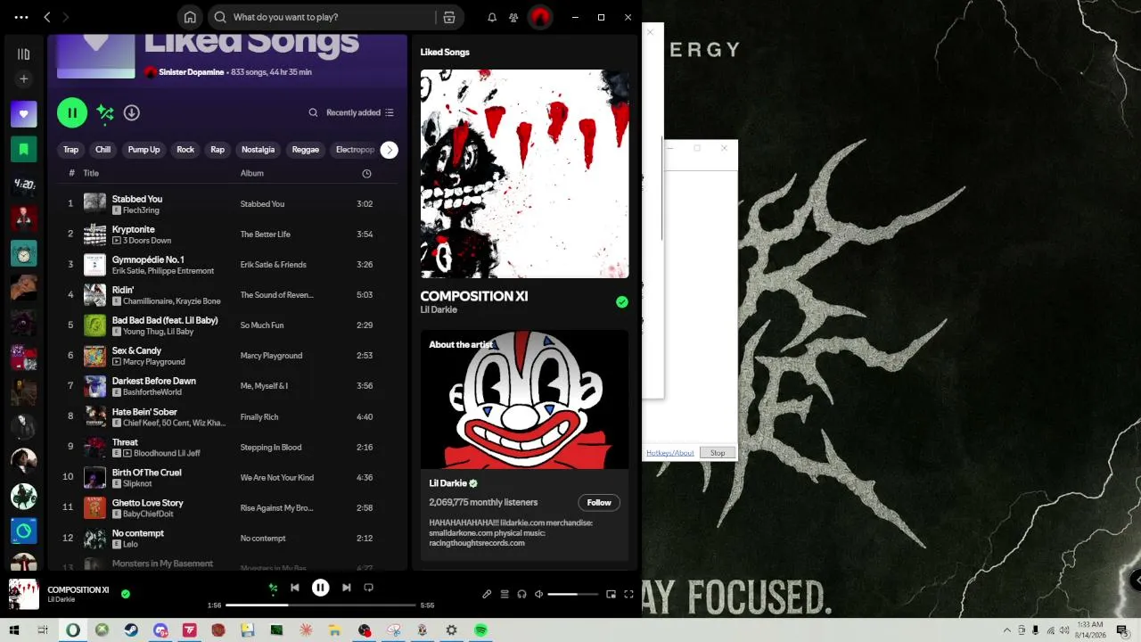This screenshot has height=642, width=1141.
Task: Play the song 'Stabbed You'
Action: tap(137, 199)
